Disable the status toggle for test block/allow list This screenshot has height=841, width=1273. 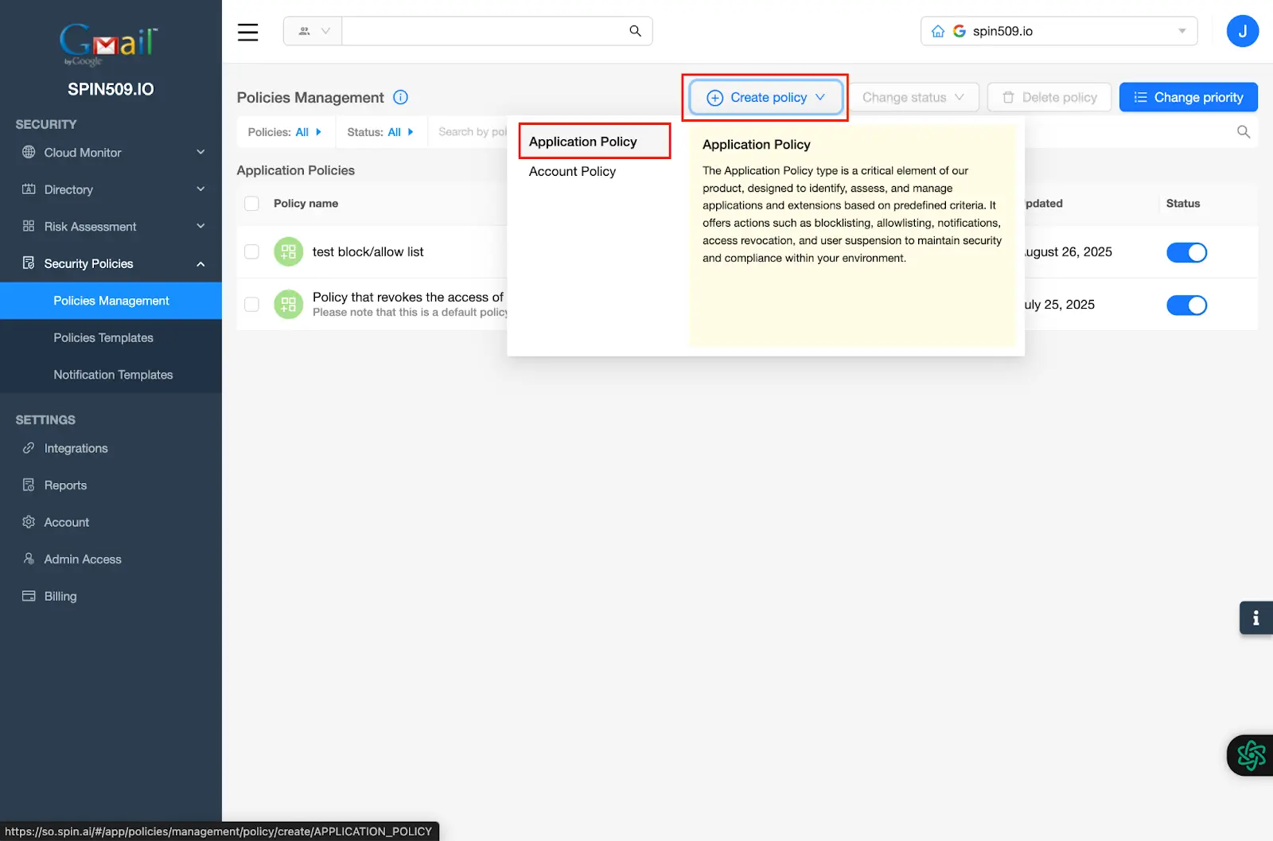(x=1186, y=252)
